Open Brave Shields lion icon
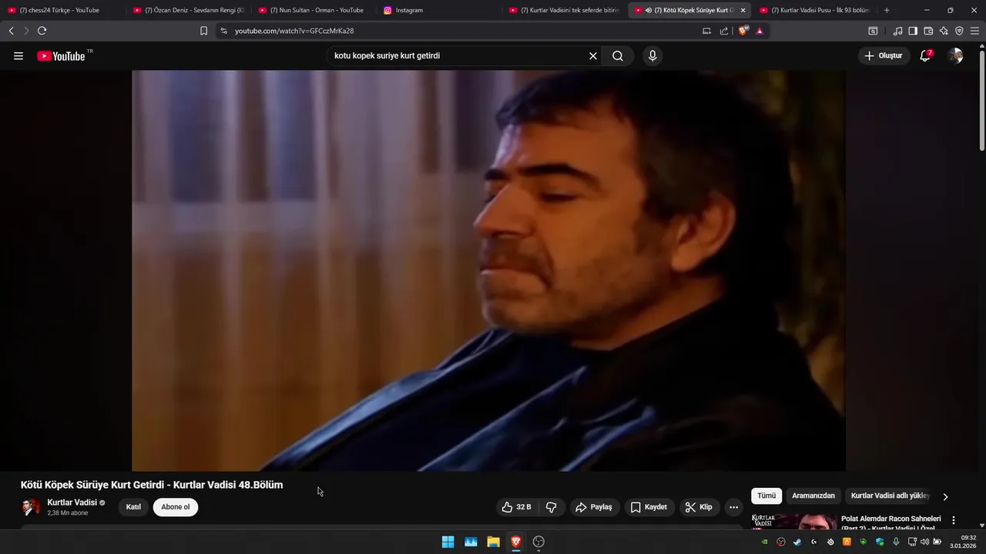 [x=743, y=31]
